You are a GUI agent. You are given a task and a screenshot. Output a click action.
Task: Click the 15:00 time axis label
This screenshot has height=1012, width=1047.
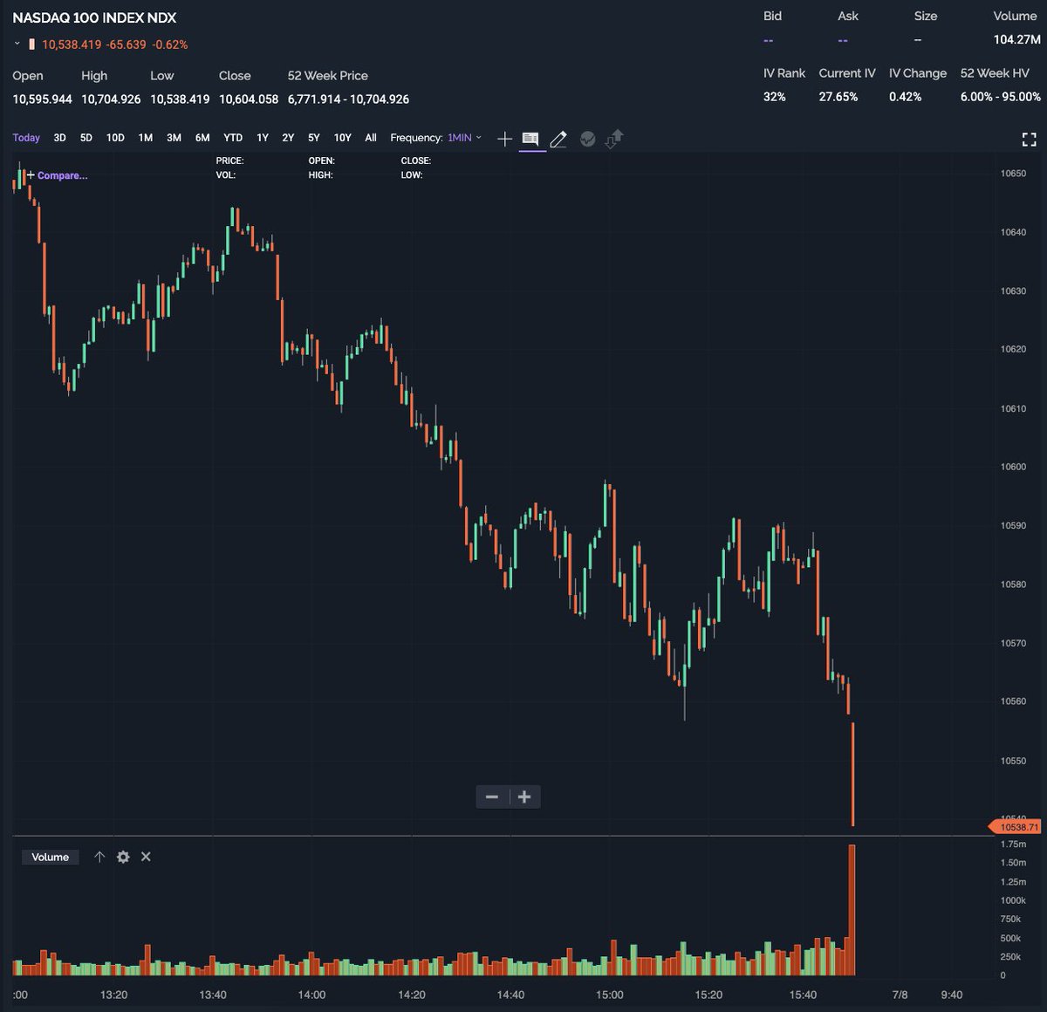coord(610,995)
